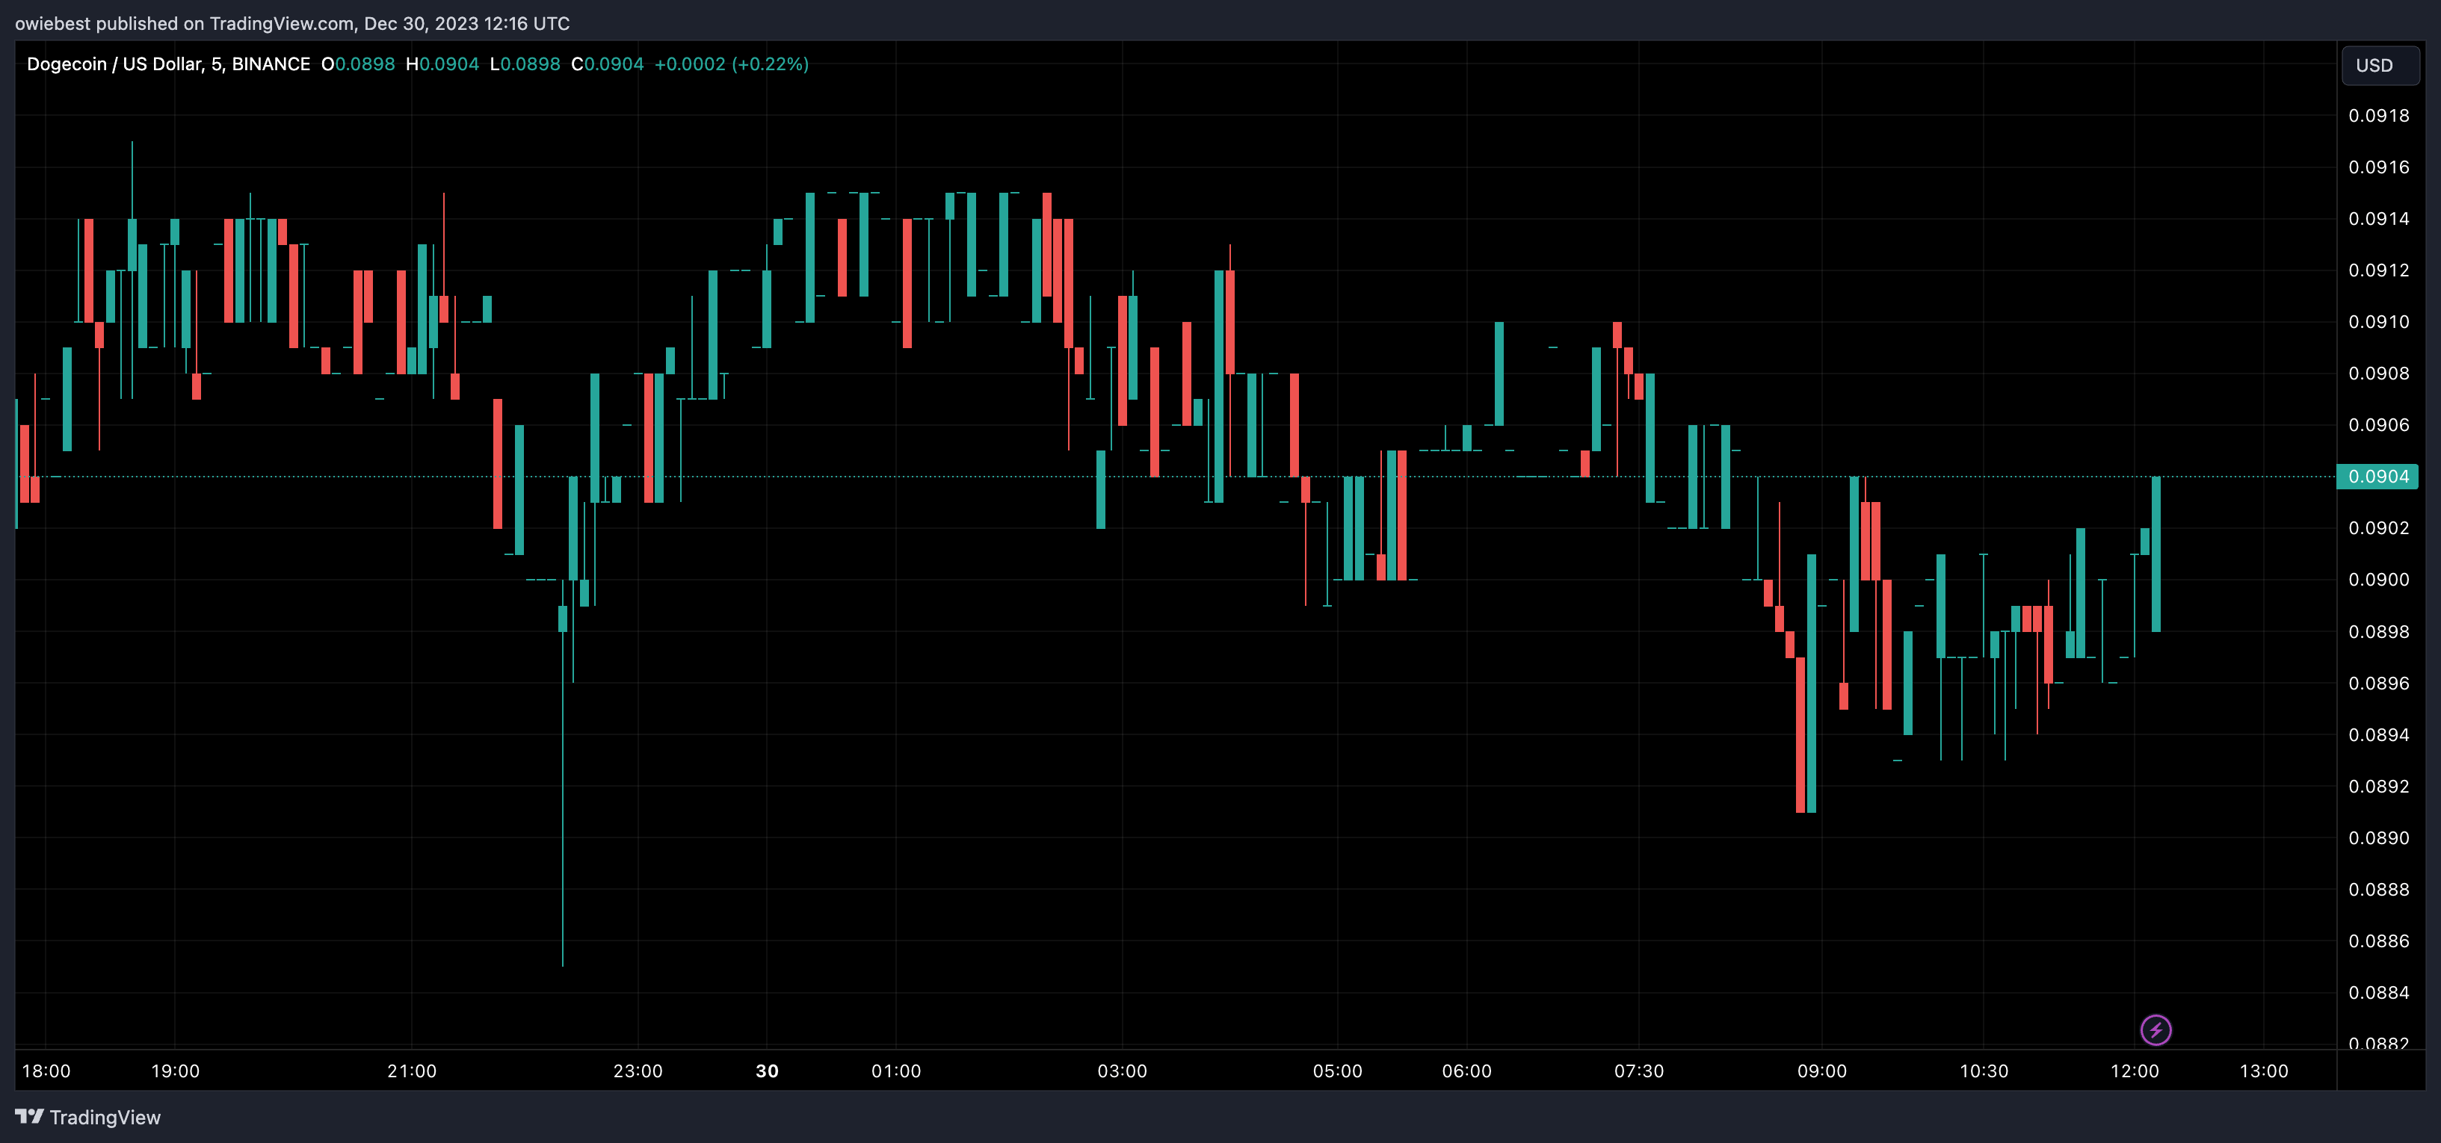
Task: Click the 12:00 time axis label
Action: click(x=2134, y=1071)
